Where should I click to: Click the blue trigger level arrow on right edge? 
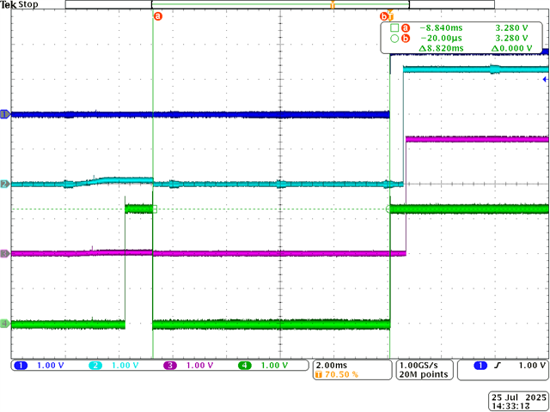545,80
